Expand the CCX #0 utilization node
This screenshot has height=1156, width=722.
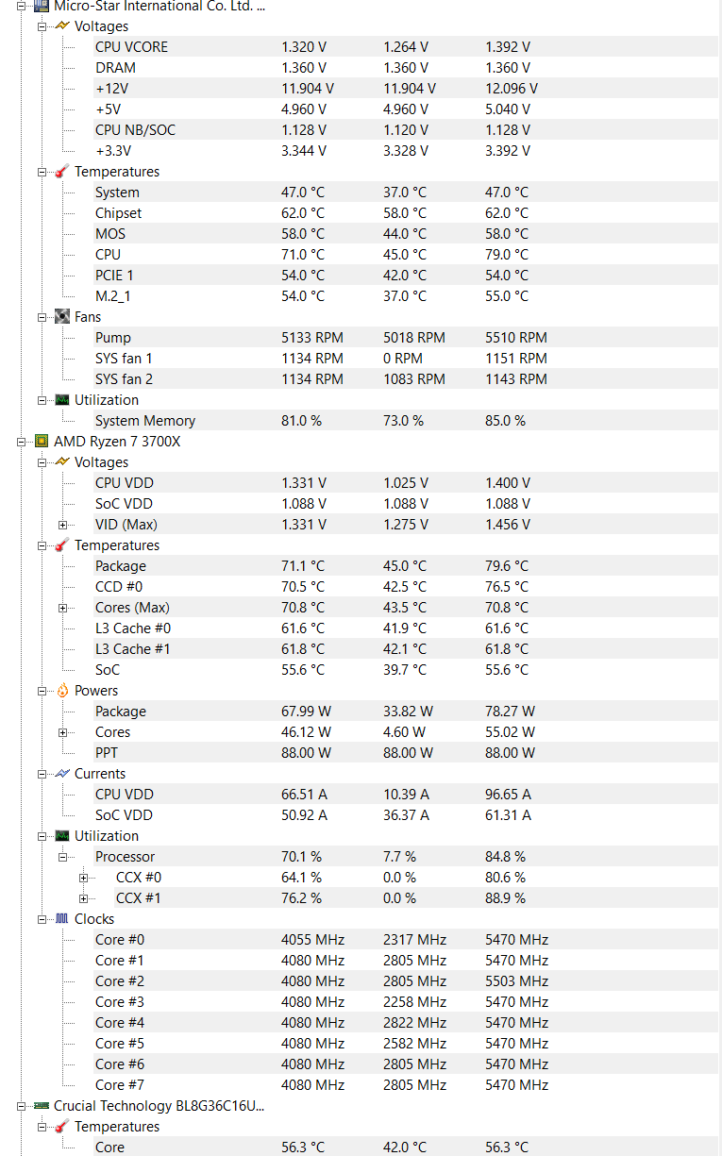(x=83, y=878)
